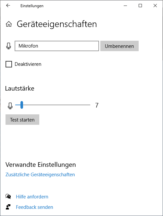Open the Hilfe anfordern link
This screenshot has width=163, height=216.
tap(32, 197)
